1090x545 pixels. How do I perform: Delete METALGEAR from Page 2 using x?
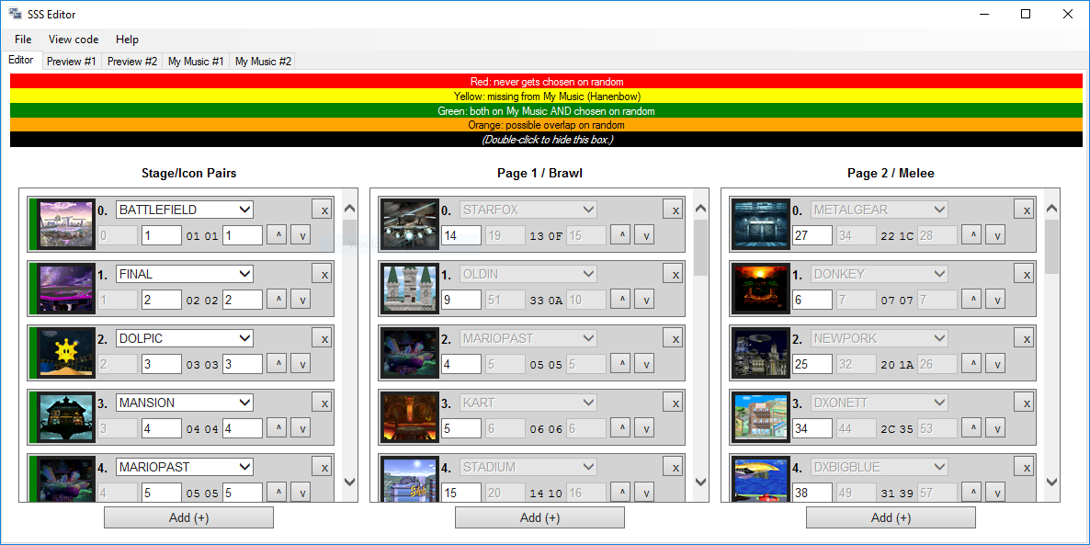(x=1023, y=210)
